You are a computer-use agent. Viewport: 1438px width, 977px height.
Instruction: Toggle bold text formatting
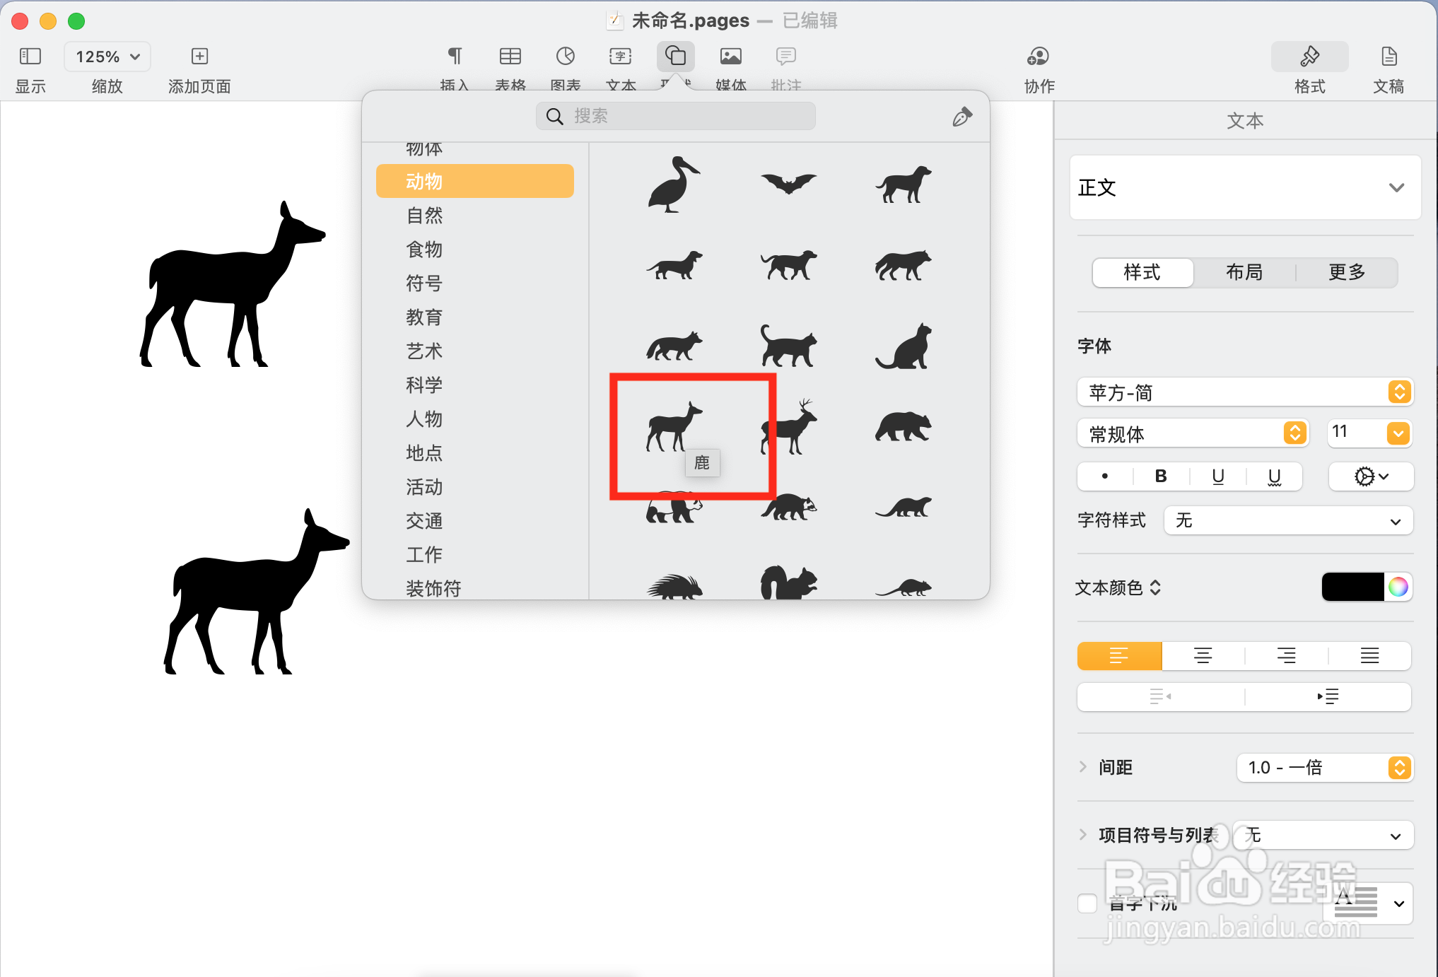point(1160,476)
